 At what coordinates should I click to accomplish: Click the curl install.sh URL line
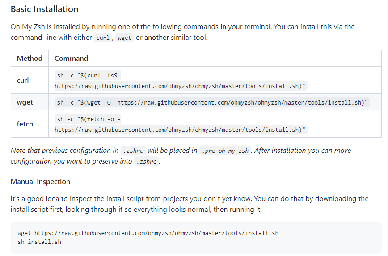point(181,86)
